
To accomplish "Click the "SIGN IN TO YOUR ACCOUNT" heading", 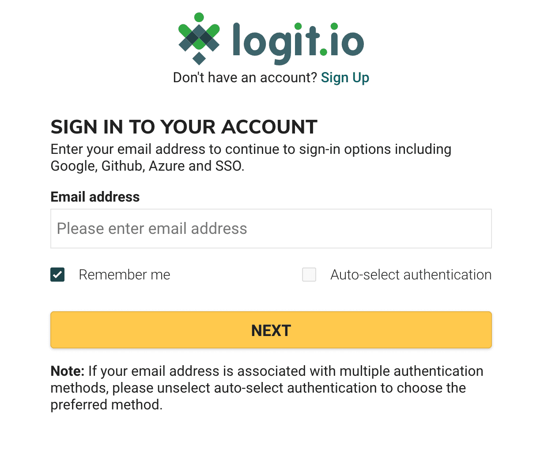I will 184,127.
